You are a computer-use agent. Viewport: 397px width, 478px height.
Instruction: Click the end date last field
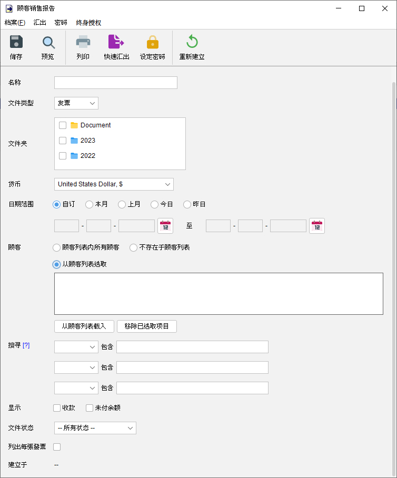(288, 226)
